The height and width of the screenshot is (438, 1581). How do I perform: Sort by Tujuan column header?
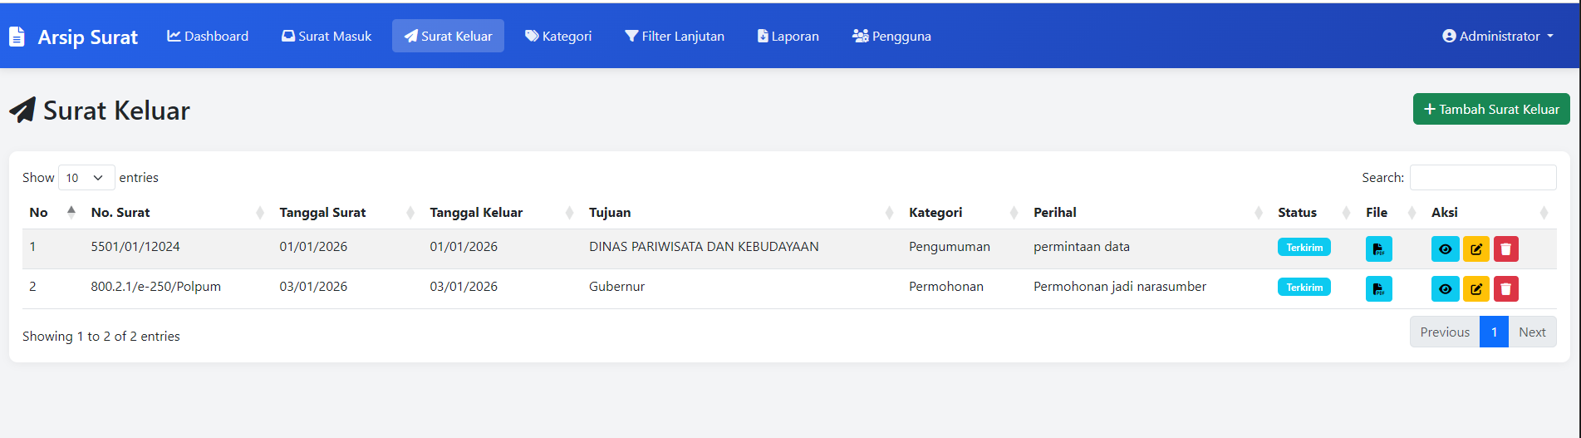coord(742,212)
